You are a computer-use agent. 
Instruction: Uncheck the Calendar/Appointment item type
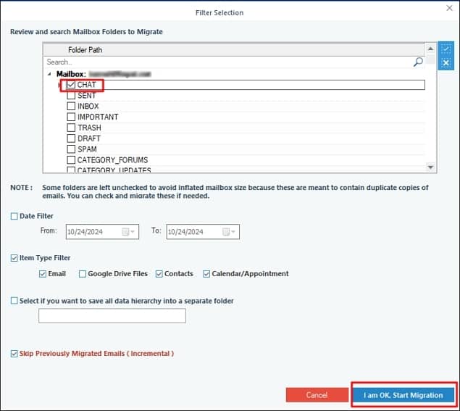(x=206, y=274)
